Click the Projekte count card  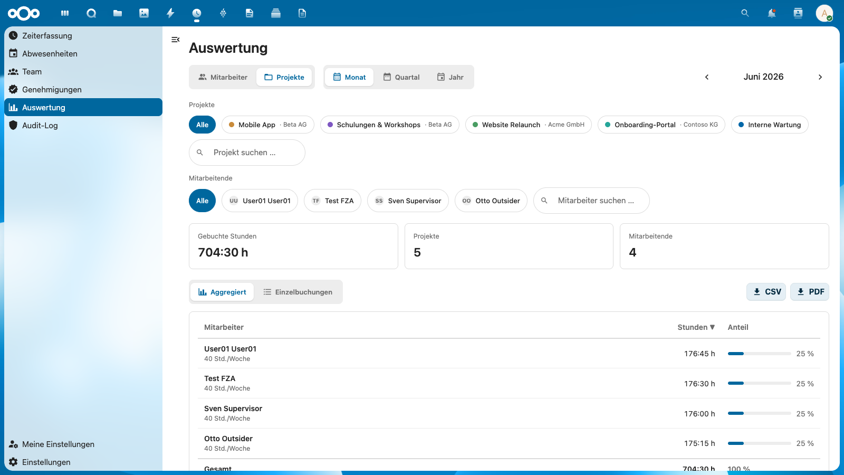click(509, 246)
